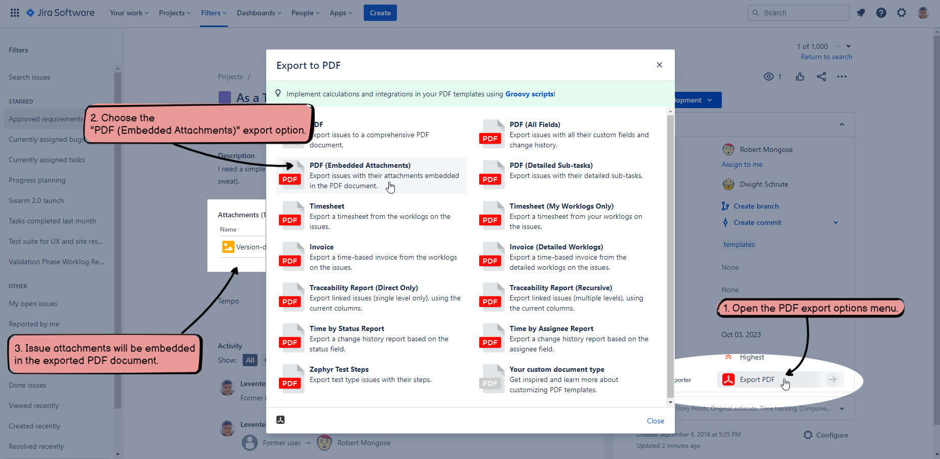Open notifications via the flag icon
940x459 pixels.
click(x=861, y=13)
